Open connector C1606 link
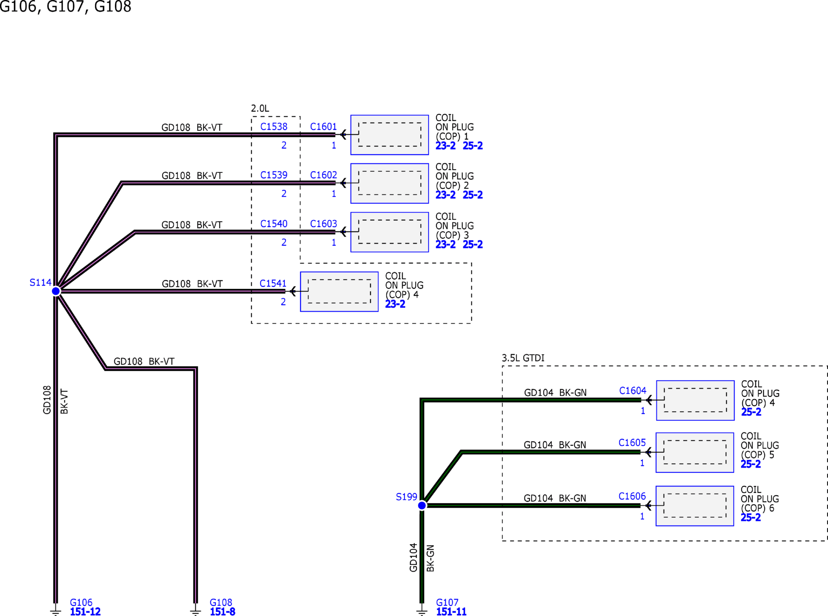The width and height of the screenshot is (828, 616). (x=632, y=496)
